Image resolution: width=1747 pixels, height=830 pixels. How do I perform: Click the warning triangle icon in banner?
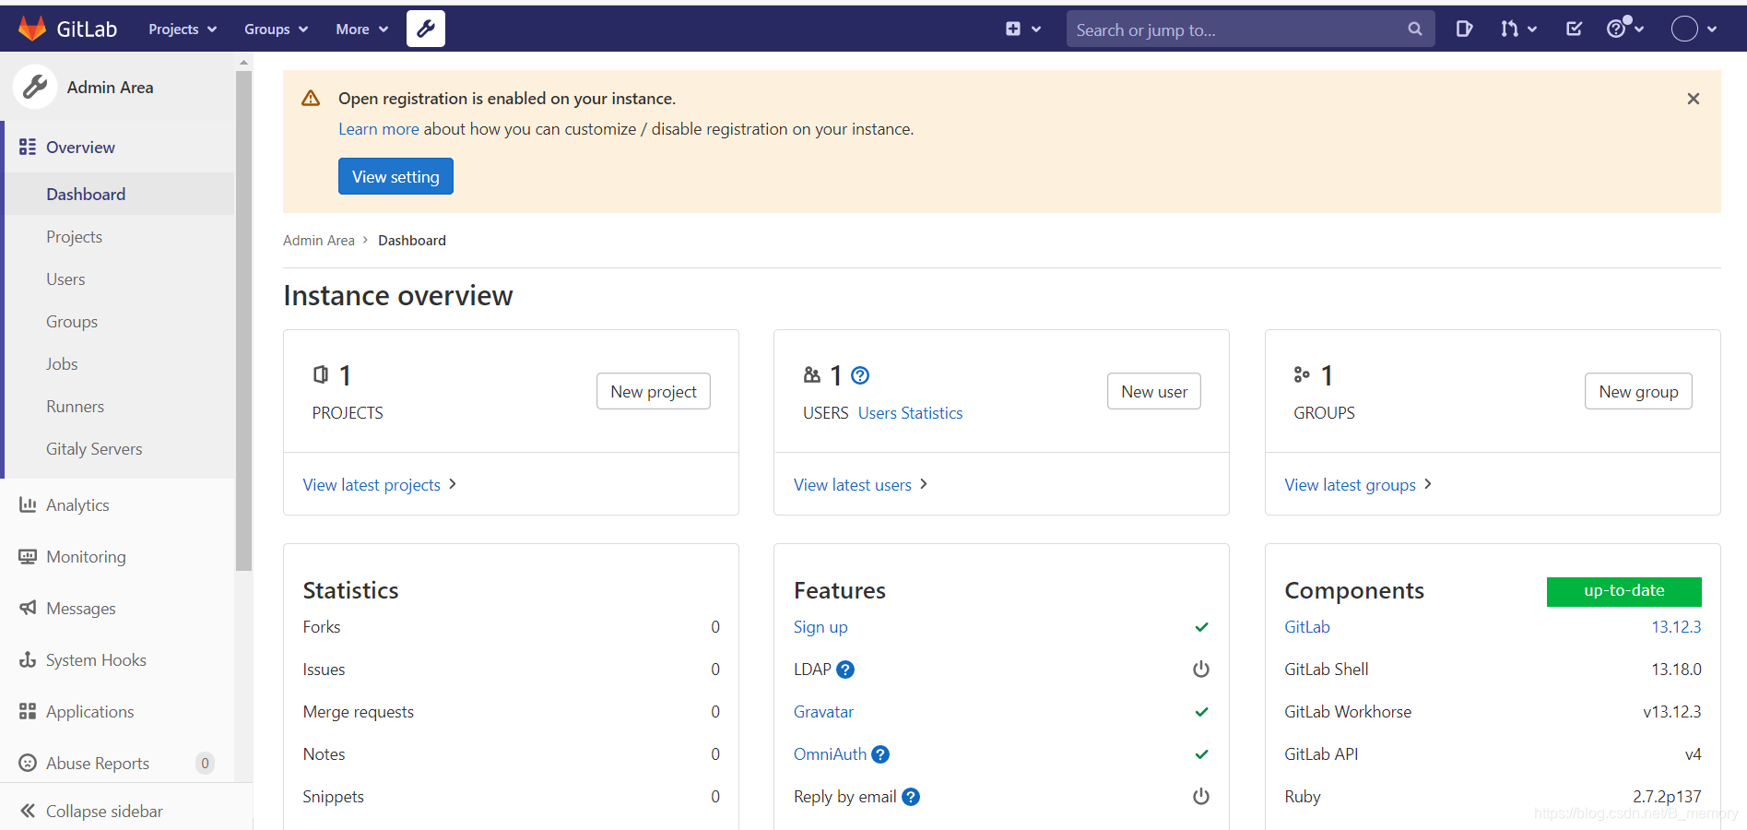point(311,98)
